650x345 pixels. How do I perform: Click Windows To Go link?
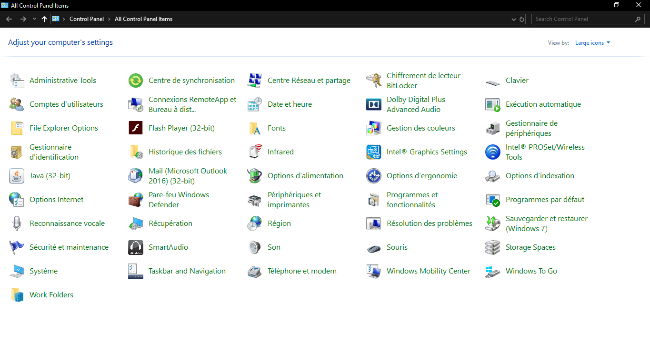point(531,271)
